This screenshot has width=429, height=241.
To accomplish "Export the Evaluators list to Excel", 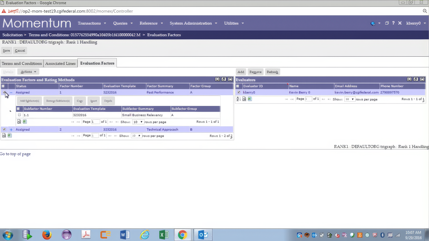I will [250, 99].
